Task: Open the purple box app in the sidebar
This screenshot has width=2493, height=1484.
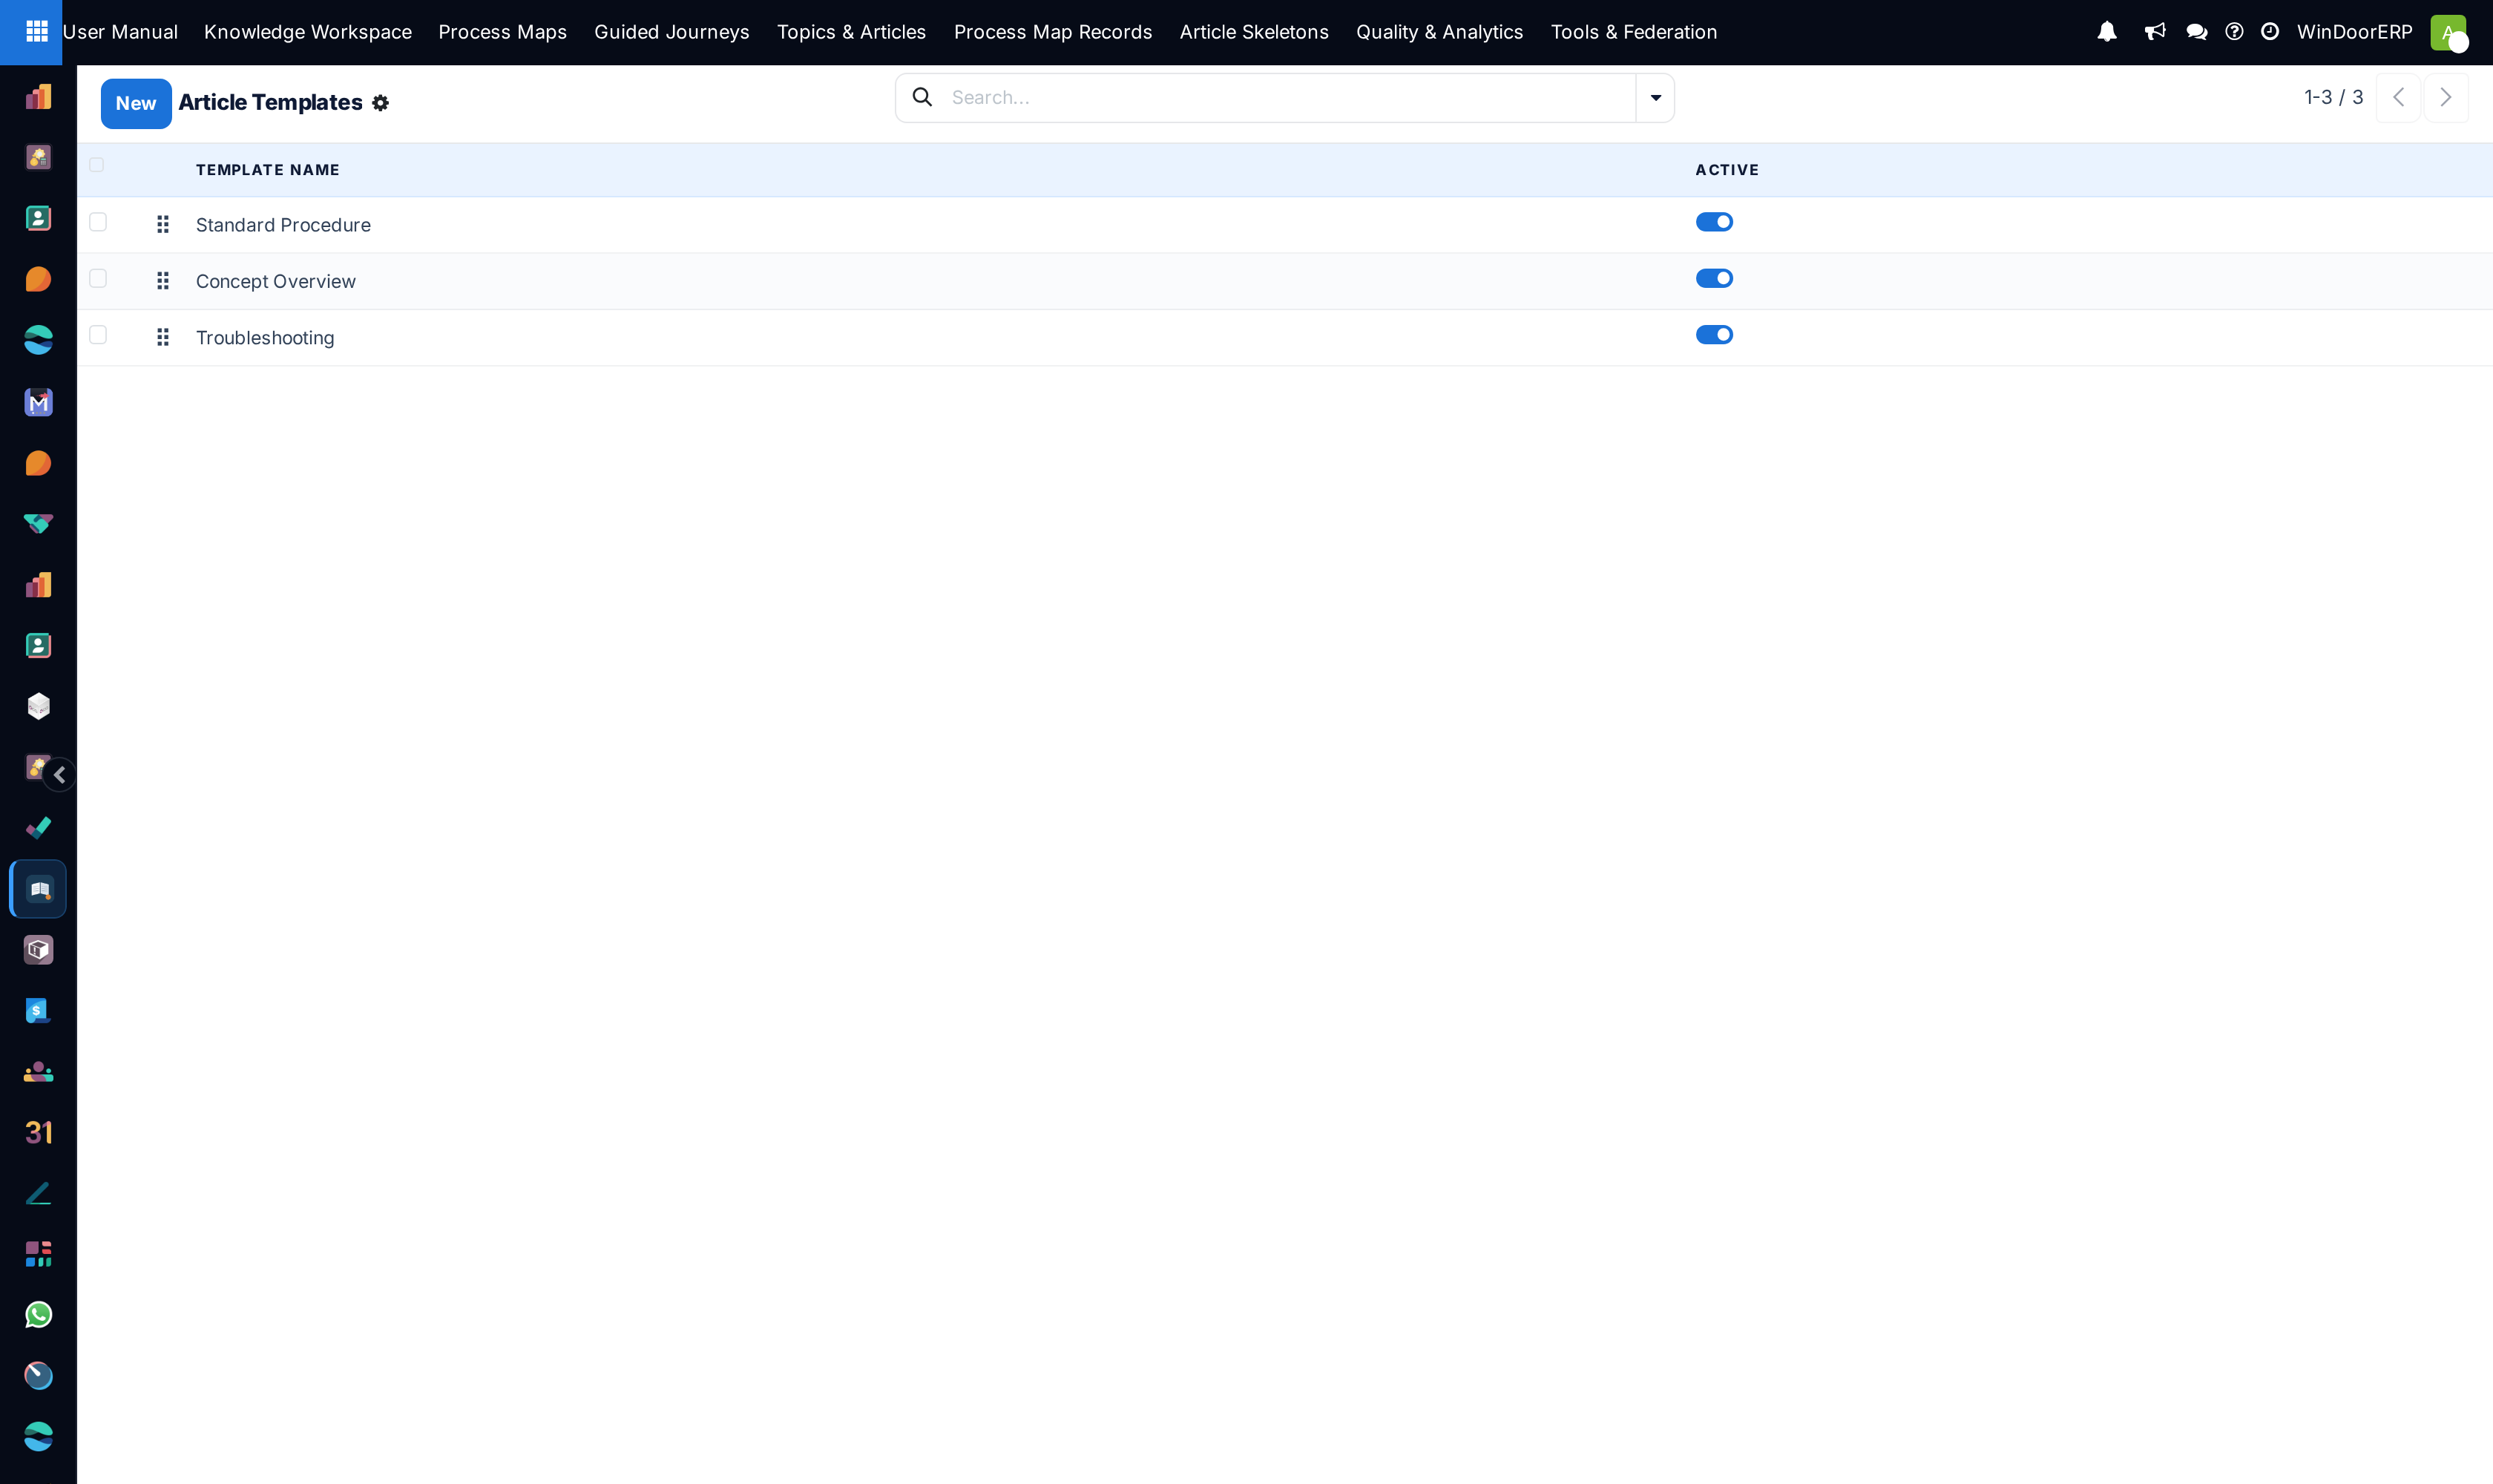Action: point(38,950)
